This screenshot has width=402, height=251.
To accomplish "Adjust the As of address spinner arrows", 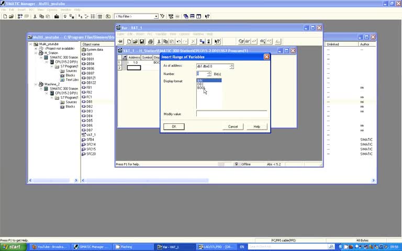I will coord(232,66).
